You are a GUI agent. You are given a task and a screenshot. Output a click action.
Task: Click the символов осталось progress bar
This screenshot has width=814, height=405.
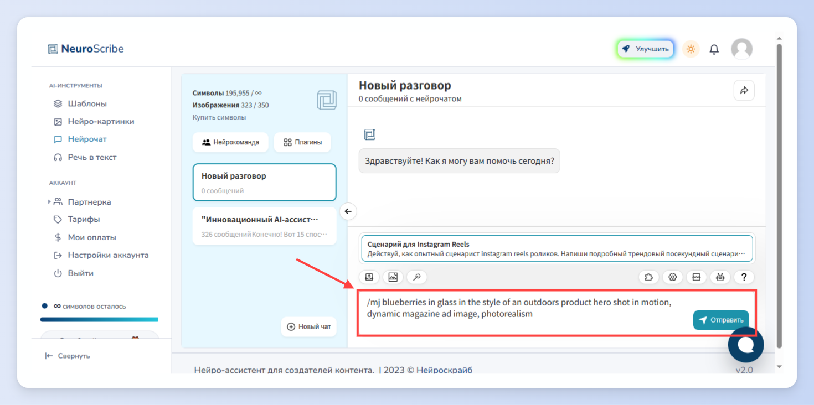click(x=99, y=319)
